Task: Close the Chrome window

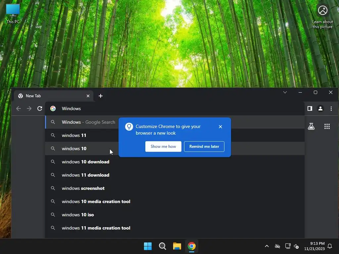Action: pos(331,92)
